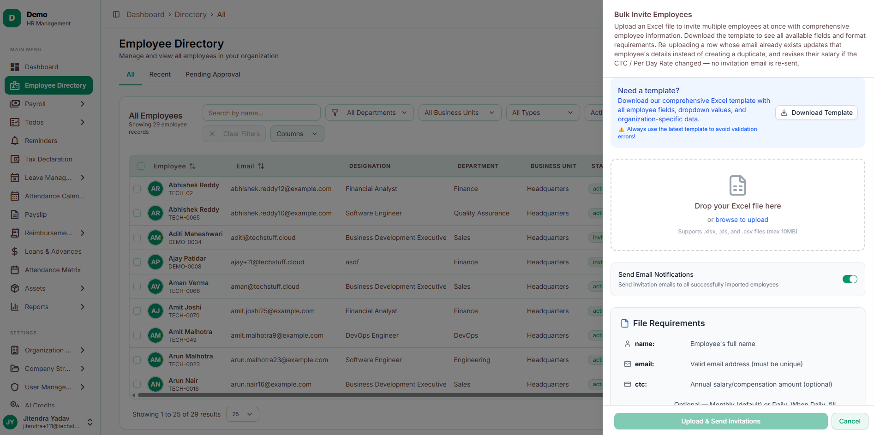The height and width of the screenshot is (435, 874).
Task: Click the Dashboard sidebar icon
Action: coord(15,67)
